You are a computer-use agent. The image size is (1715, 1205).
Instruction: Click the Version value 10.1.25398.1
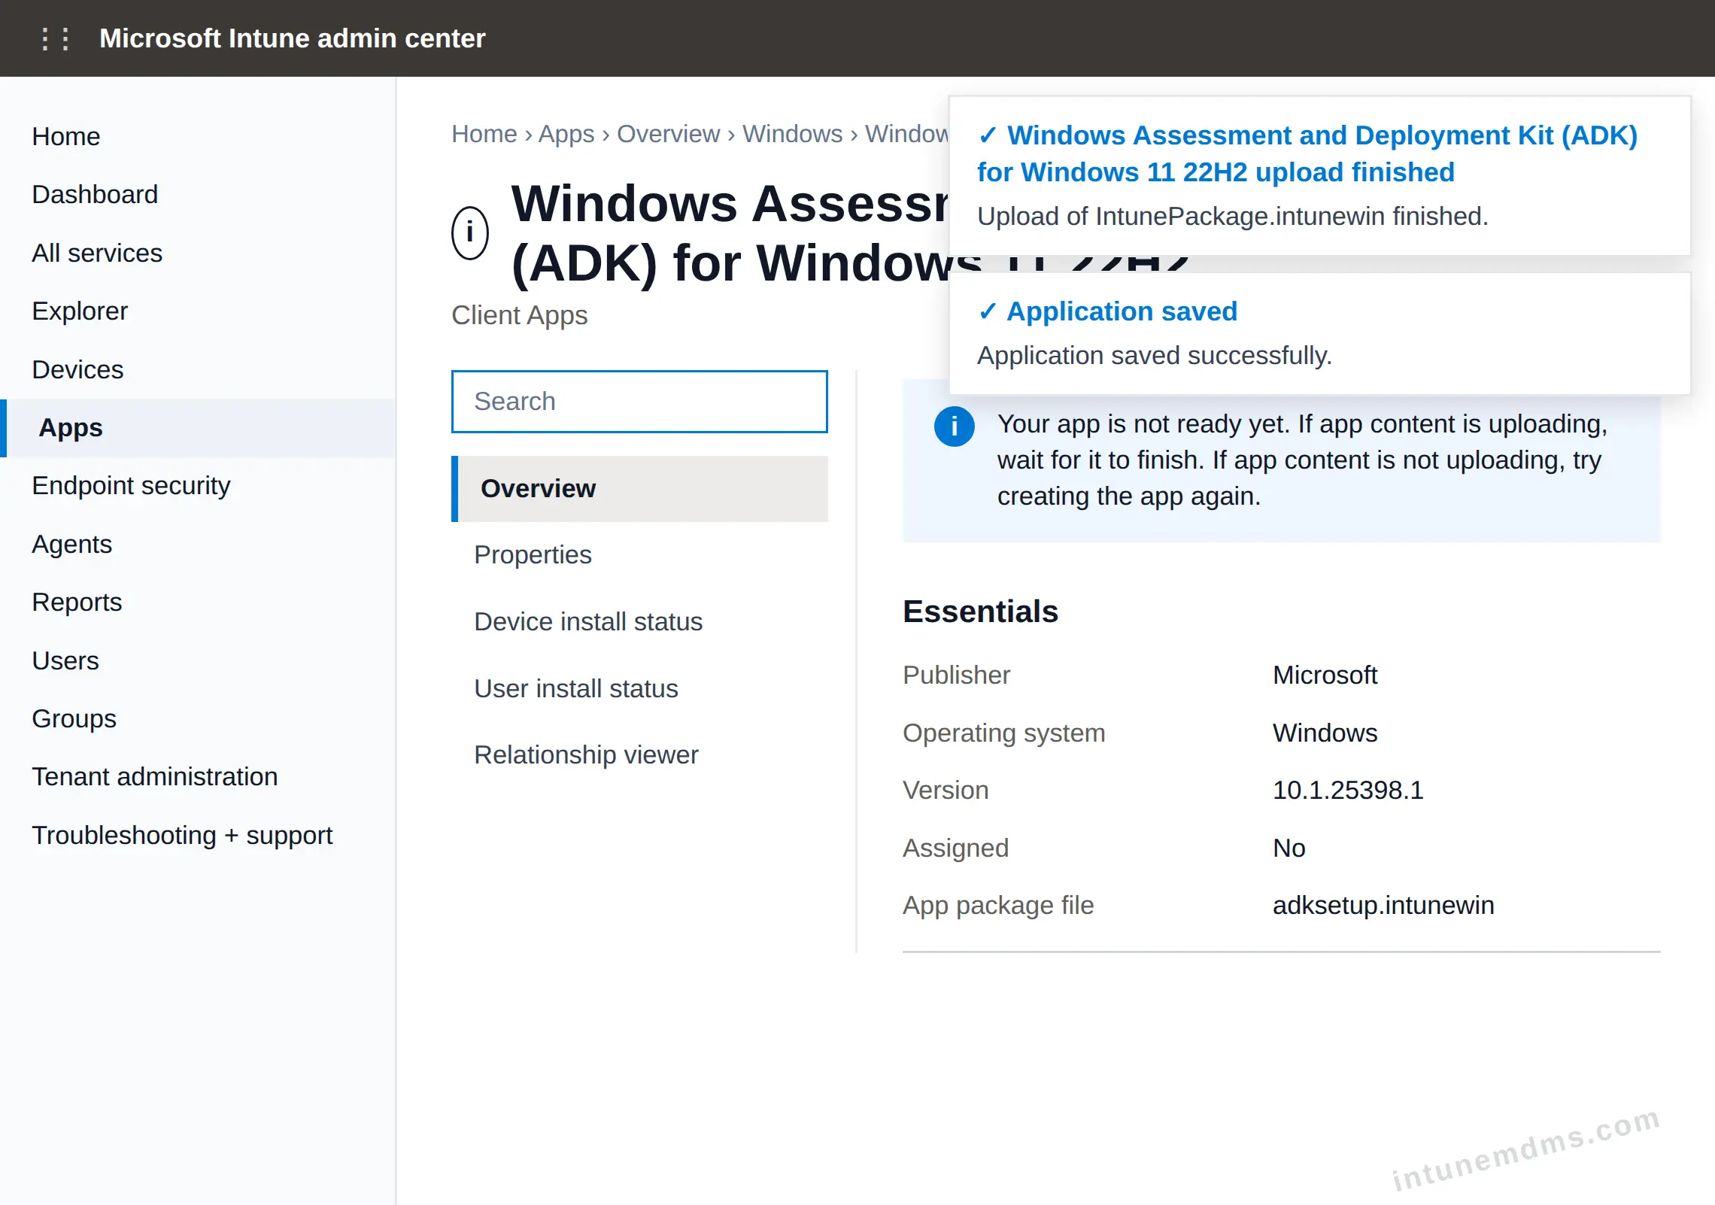point(1348,791)
